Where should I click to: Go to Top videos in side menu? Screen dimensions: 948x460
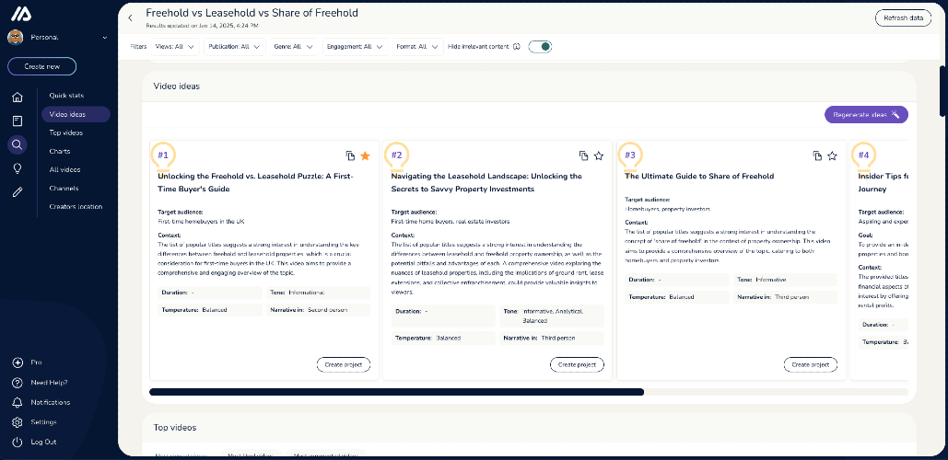(x=66, y=132)
